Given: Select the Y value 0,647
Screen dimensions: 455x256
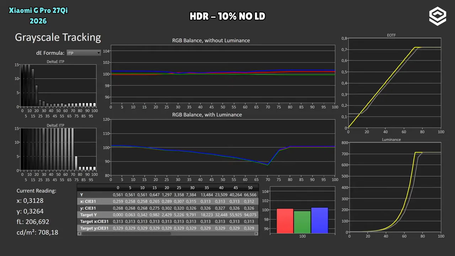Looking at the screenshot, I should click(x=154, y=194).
